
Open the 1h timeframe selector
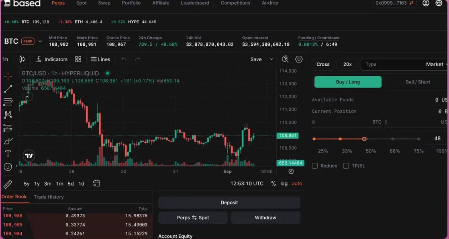click(x=6, y=59)
